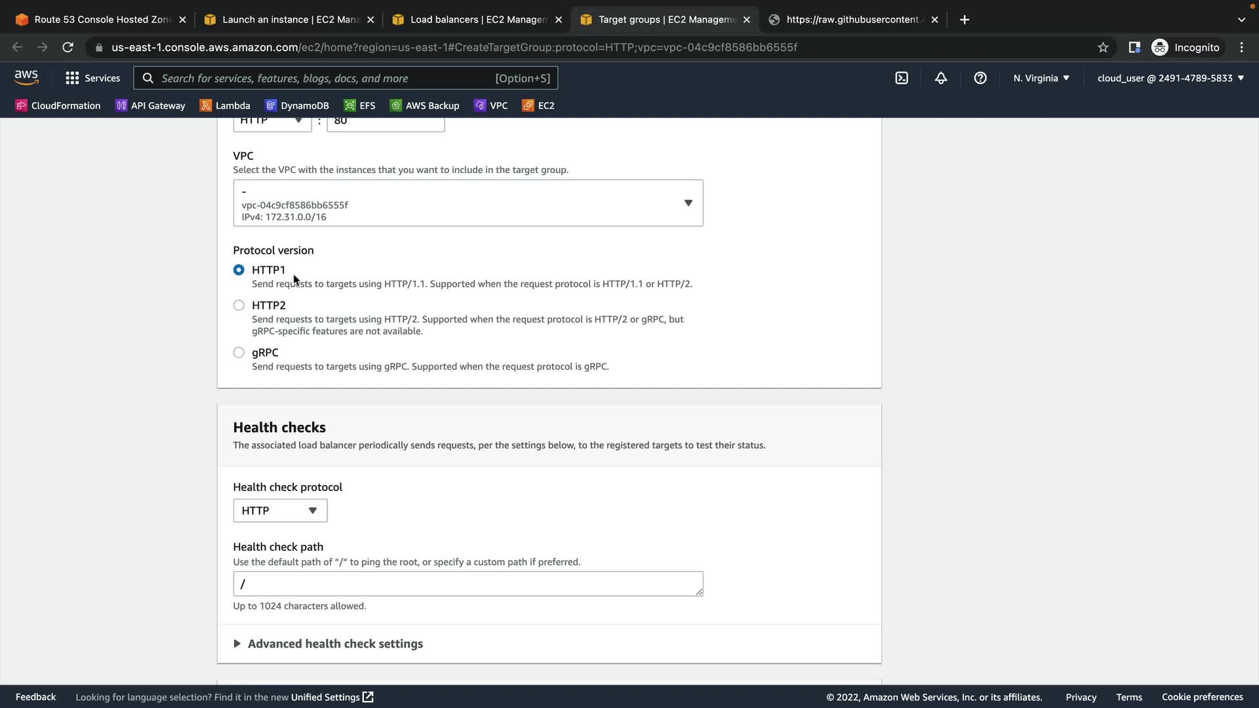
Task: Select the HTTP1 protocol version
Action: pos(239,270)
